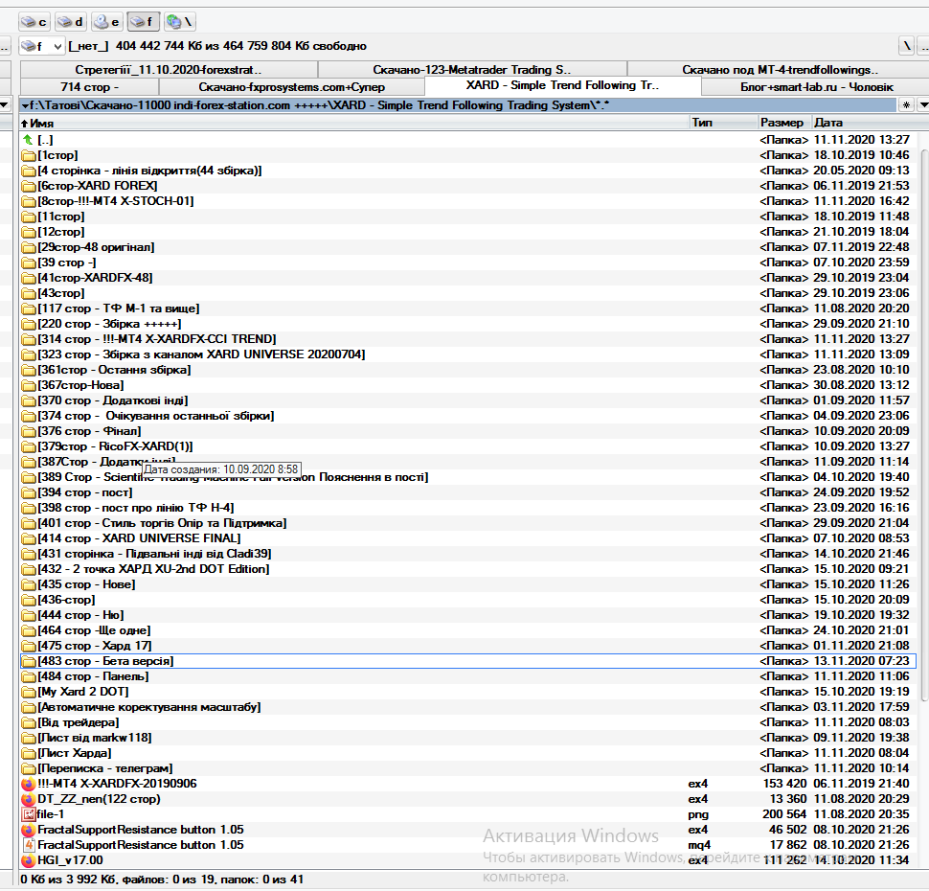
Task: Select folder icon of [220 стор - Збірка +++++]
Action: click(29, 324)
